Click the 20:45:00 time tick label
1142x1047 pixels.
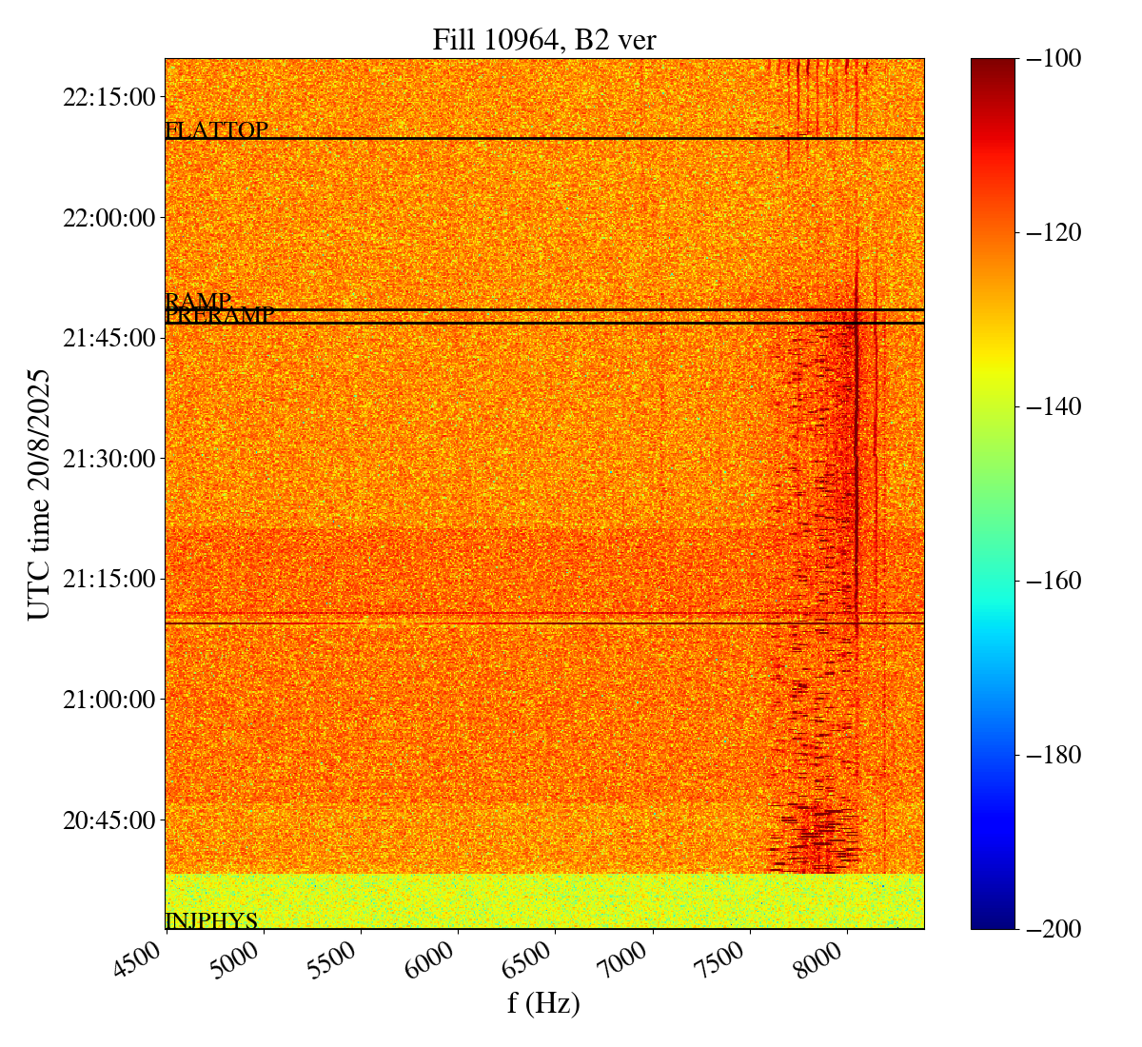point(108,820)
